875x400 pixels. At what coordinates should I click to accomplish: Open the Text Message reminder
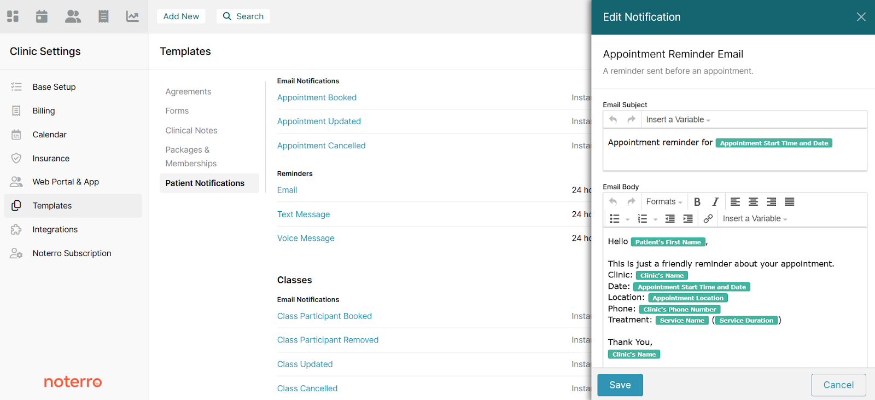click(x=304, y=215)
